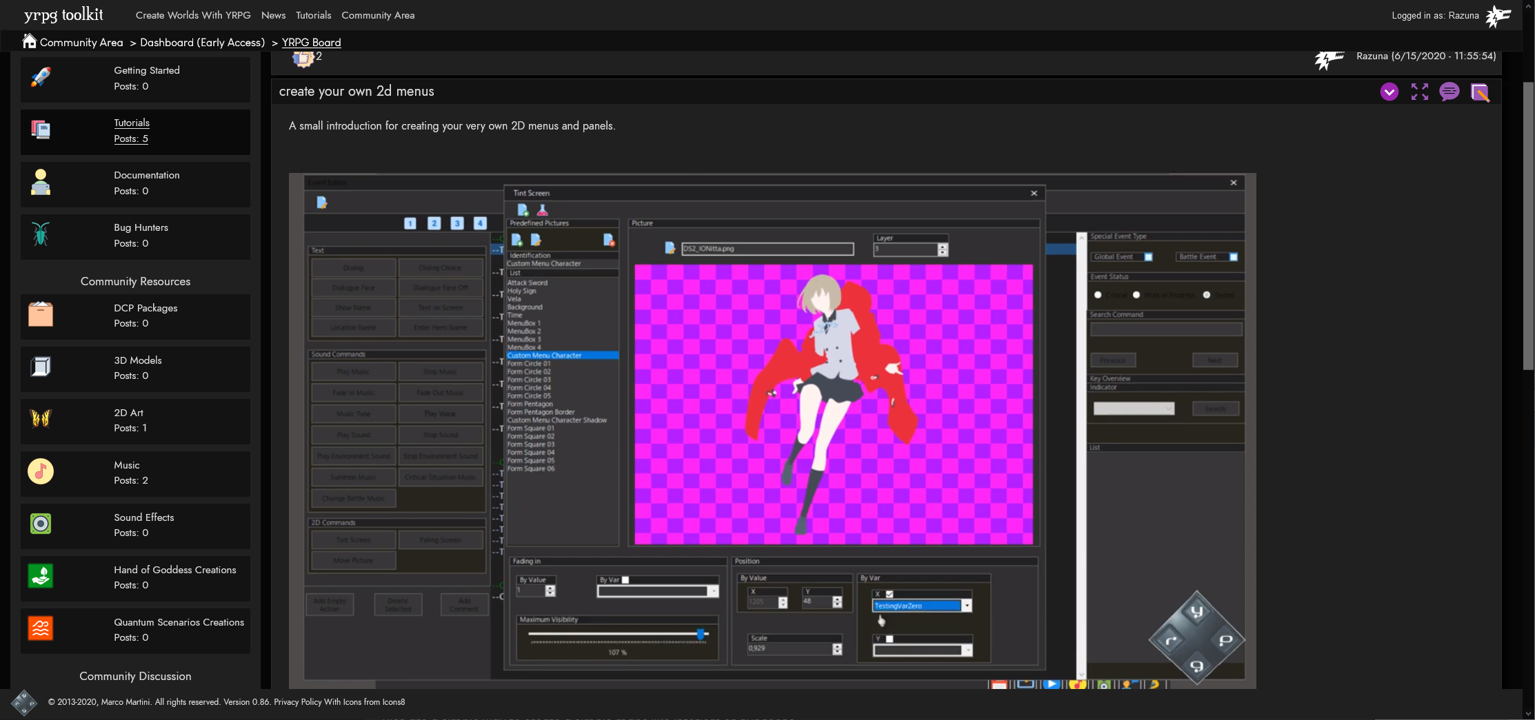Click the DS2_IONitta.png filename field
This screenshot has height=720, width=1535.
[767, 249]
